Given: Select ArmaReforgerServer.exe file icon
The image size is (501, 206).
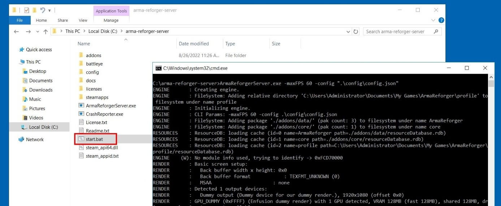Looking at the screenshot, I should point(81,106).
